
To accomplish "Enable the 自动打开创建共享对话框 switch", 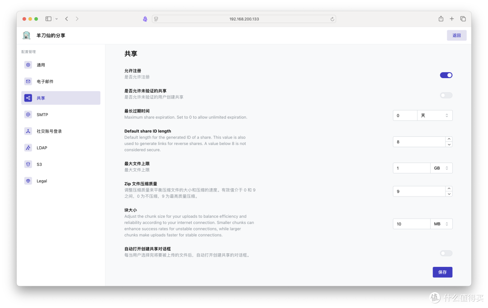I will coord(446,253).
